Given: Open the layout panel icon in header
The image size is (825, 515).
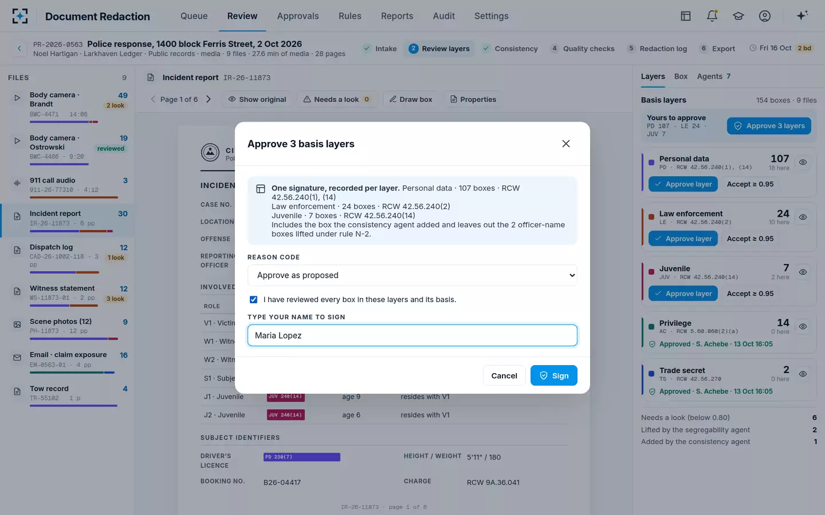Looking at the screenshot, I should click(x=686, y=16).
